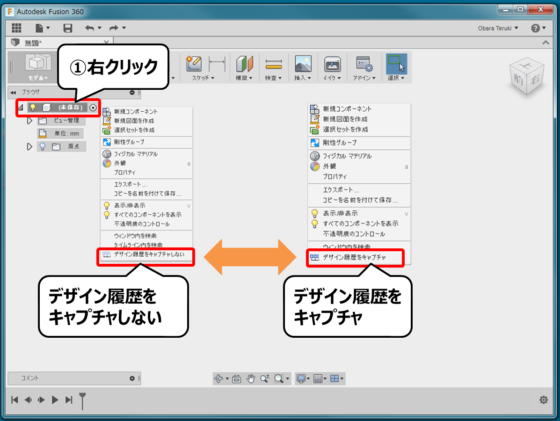
Task: Choose エクスポート... in the right context menu
Action: [x=359, y=189]
